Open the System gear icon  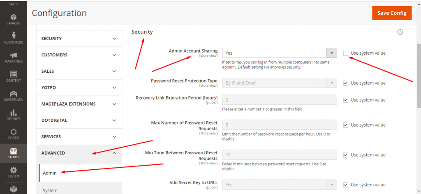14,172
